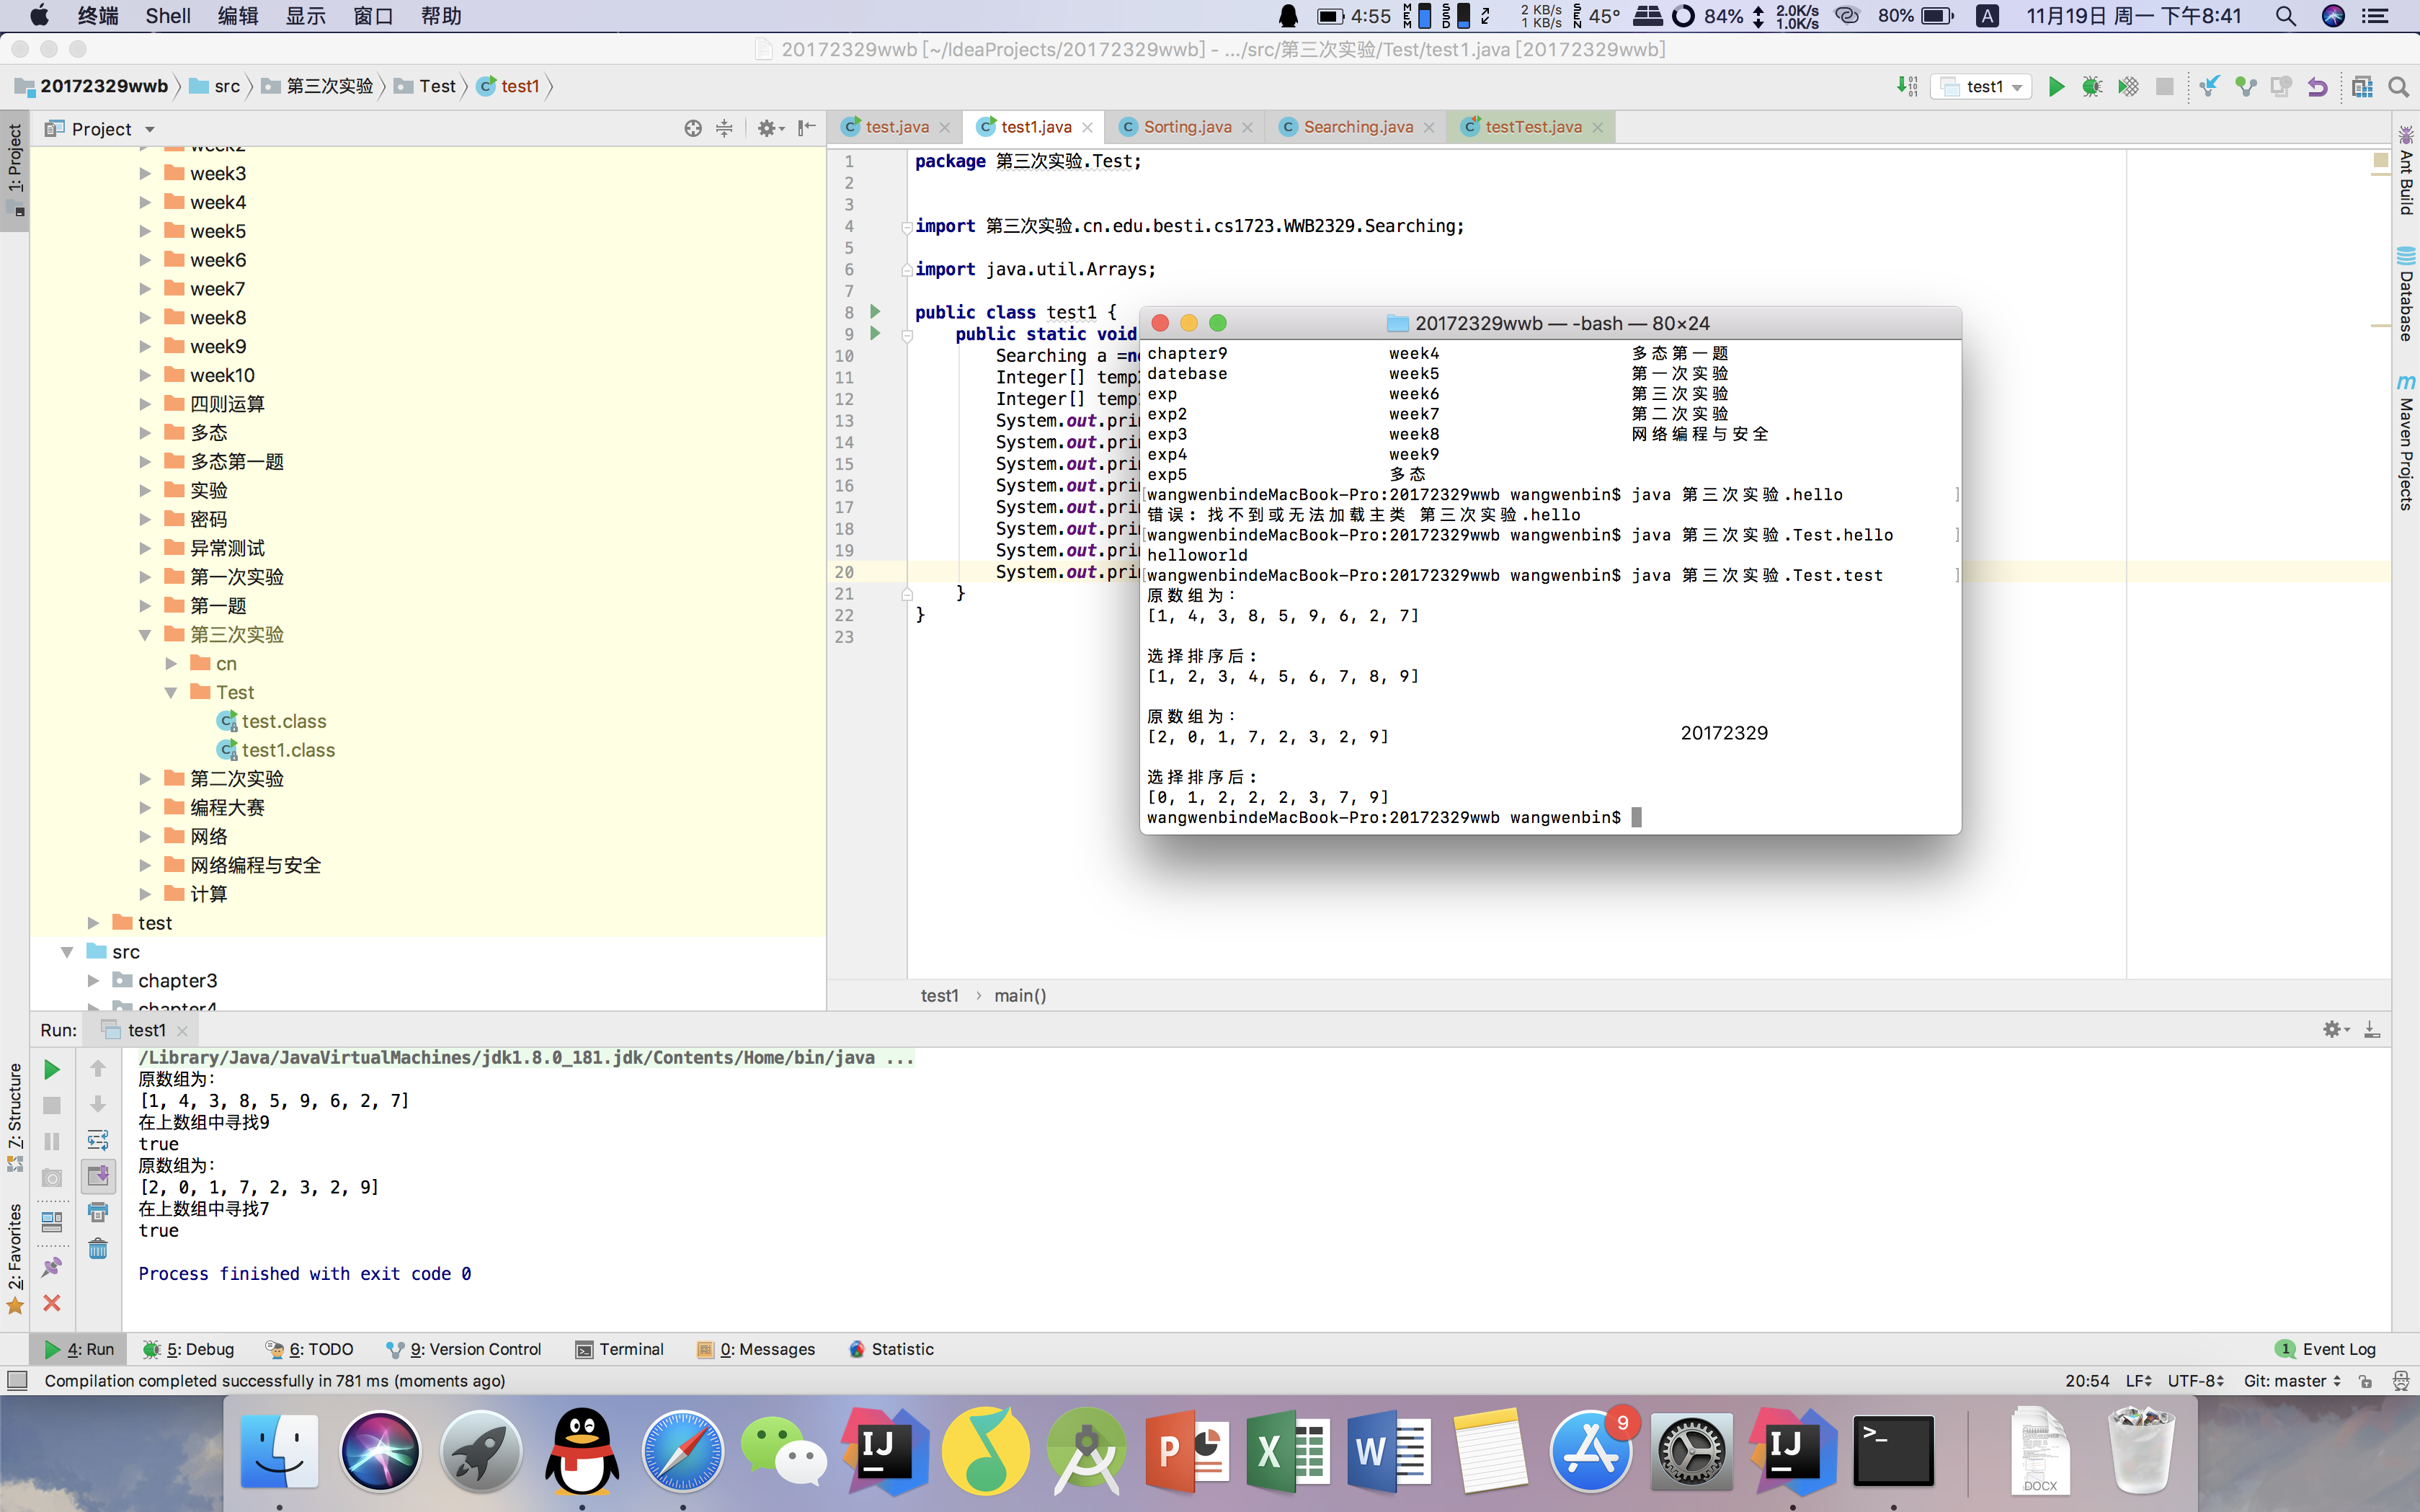Open Safari compass icon in Dock
This screenshot has width=2420, height=1512.
(683, 1451)
